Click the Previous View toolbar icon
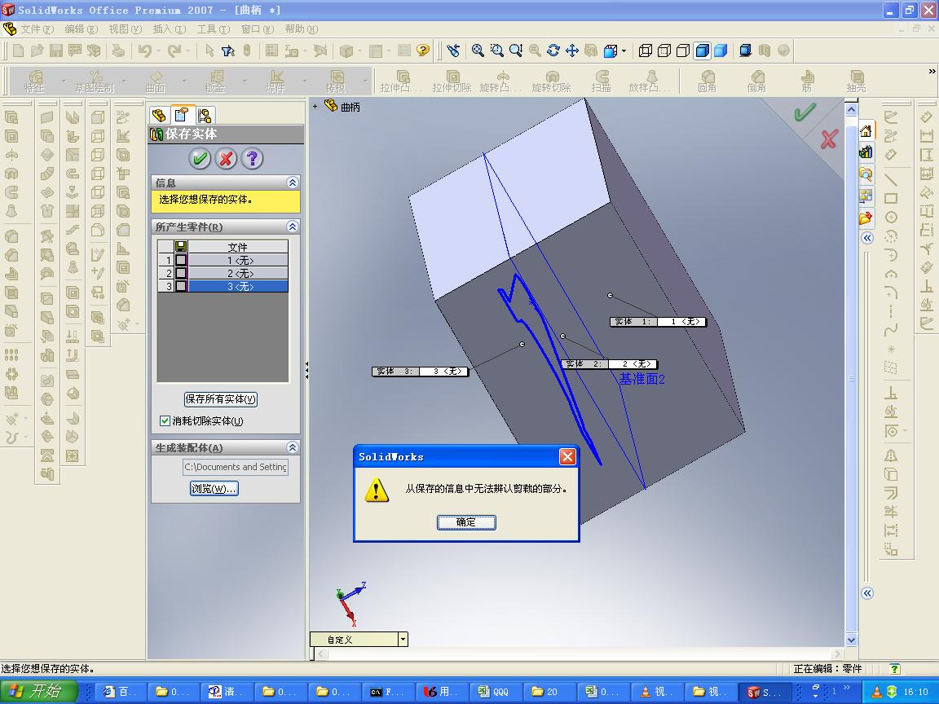This screenshot has width=939, height=704. 453,51
